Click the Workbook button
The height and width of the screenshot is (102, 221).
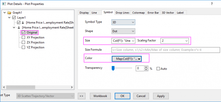point(100,96)
